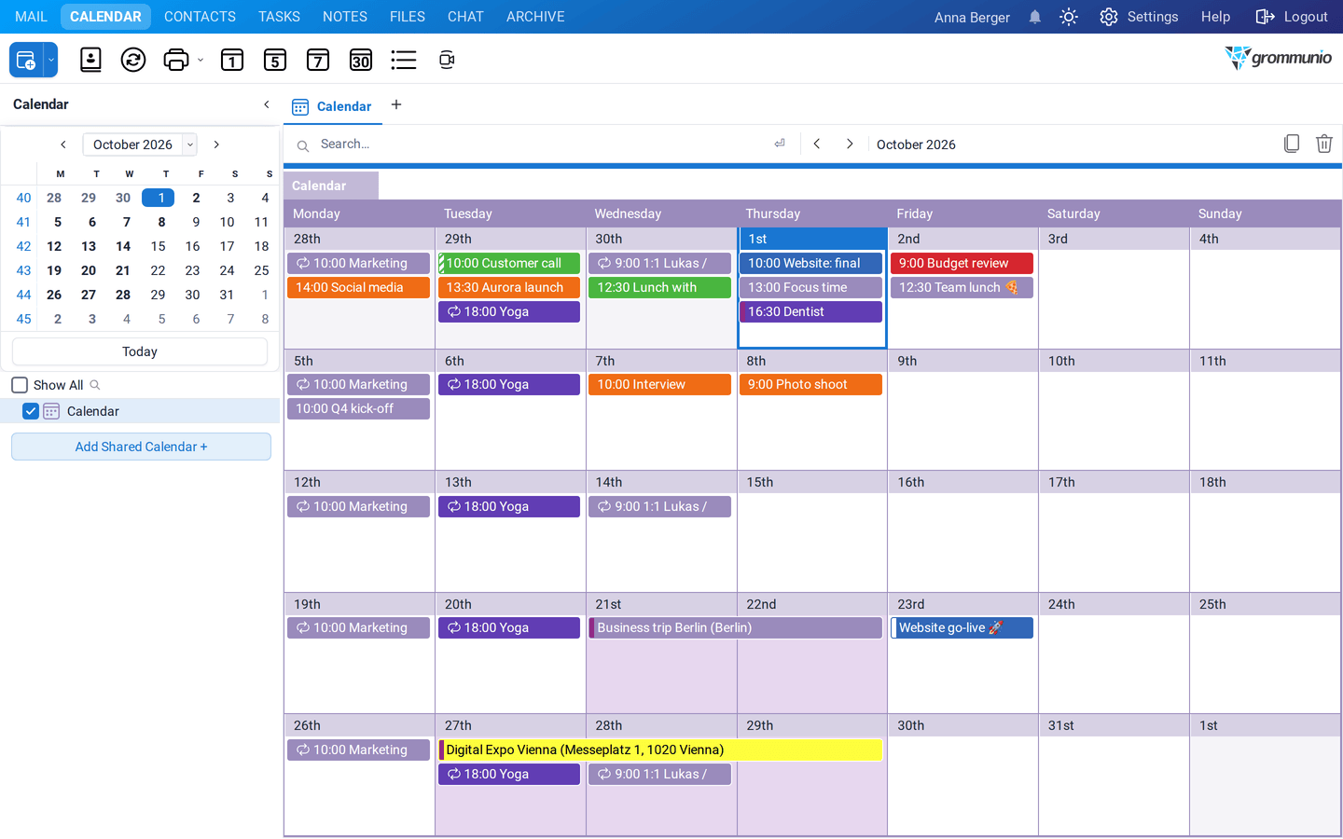Open 9:00 Photo shoot event
Screen dimensions: 1343x839
click(810, 384)
